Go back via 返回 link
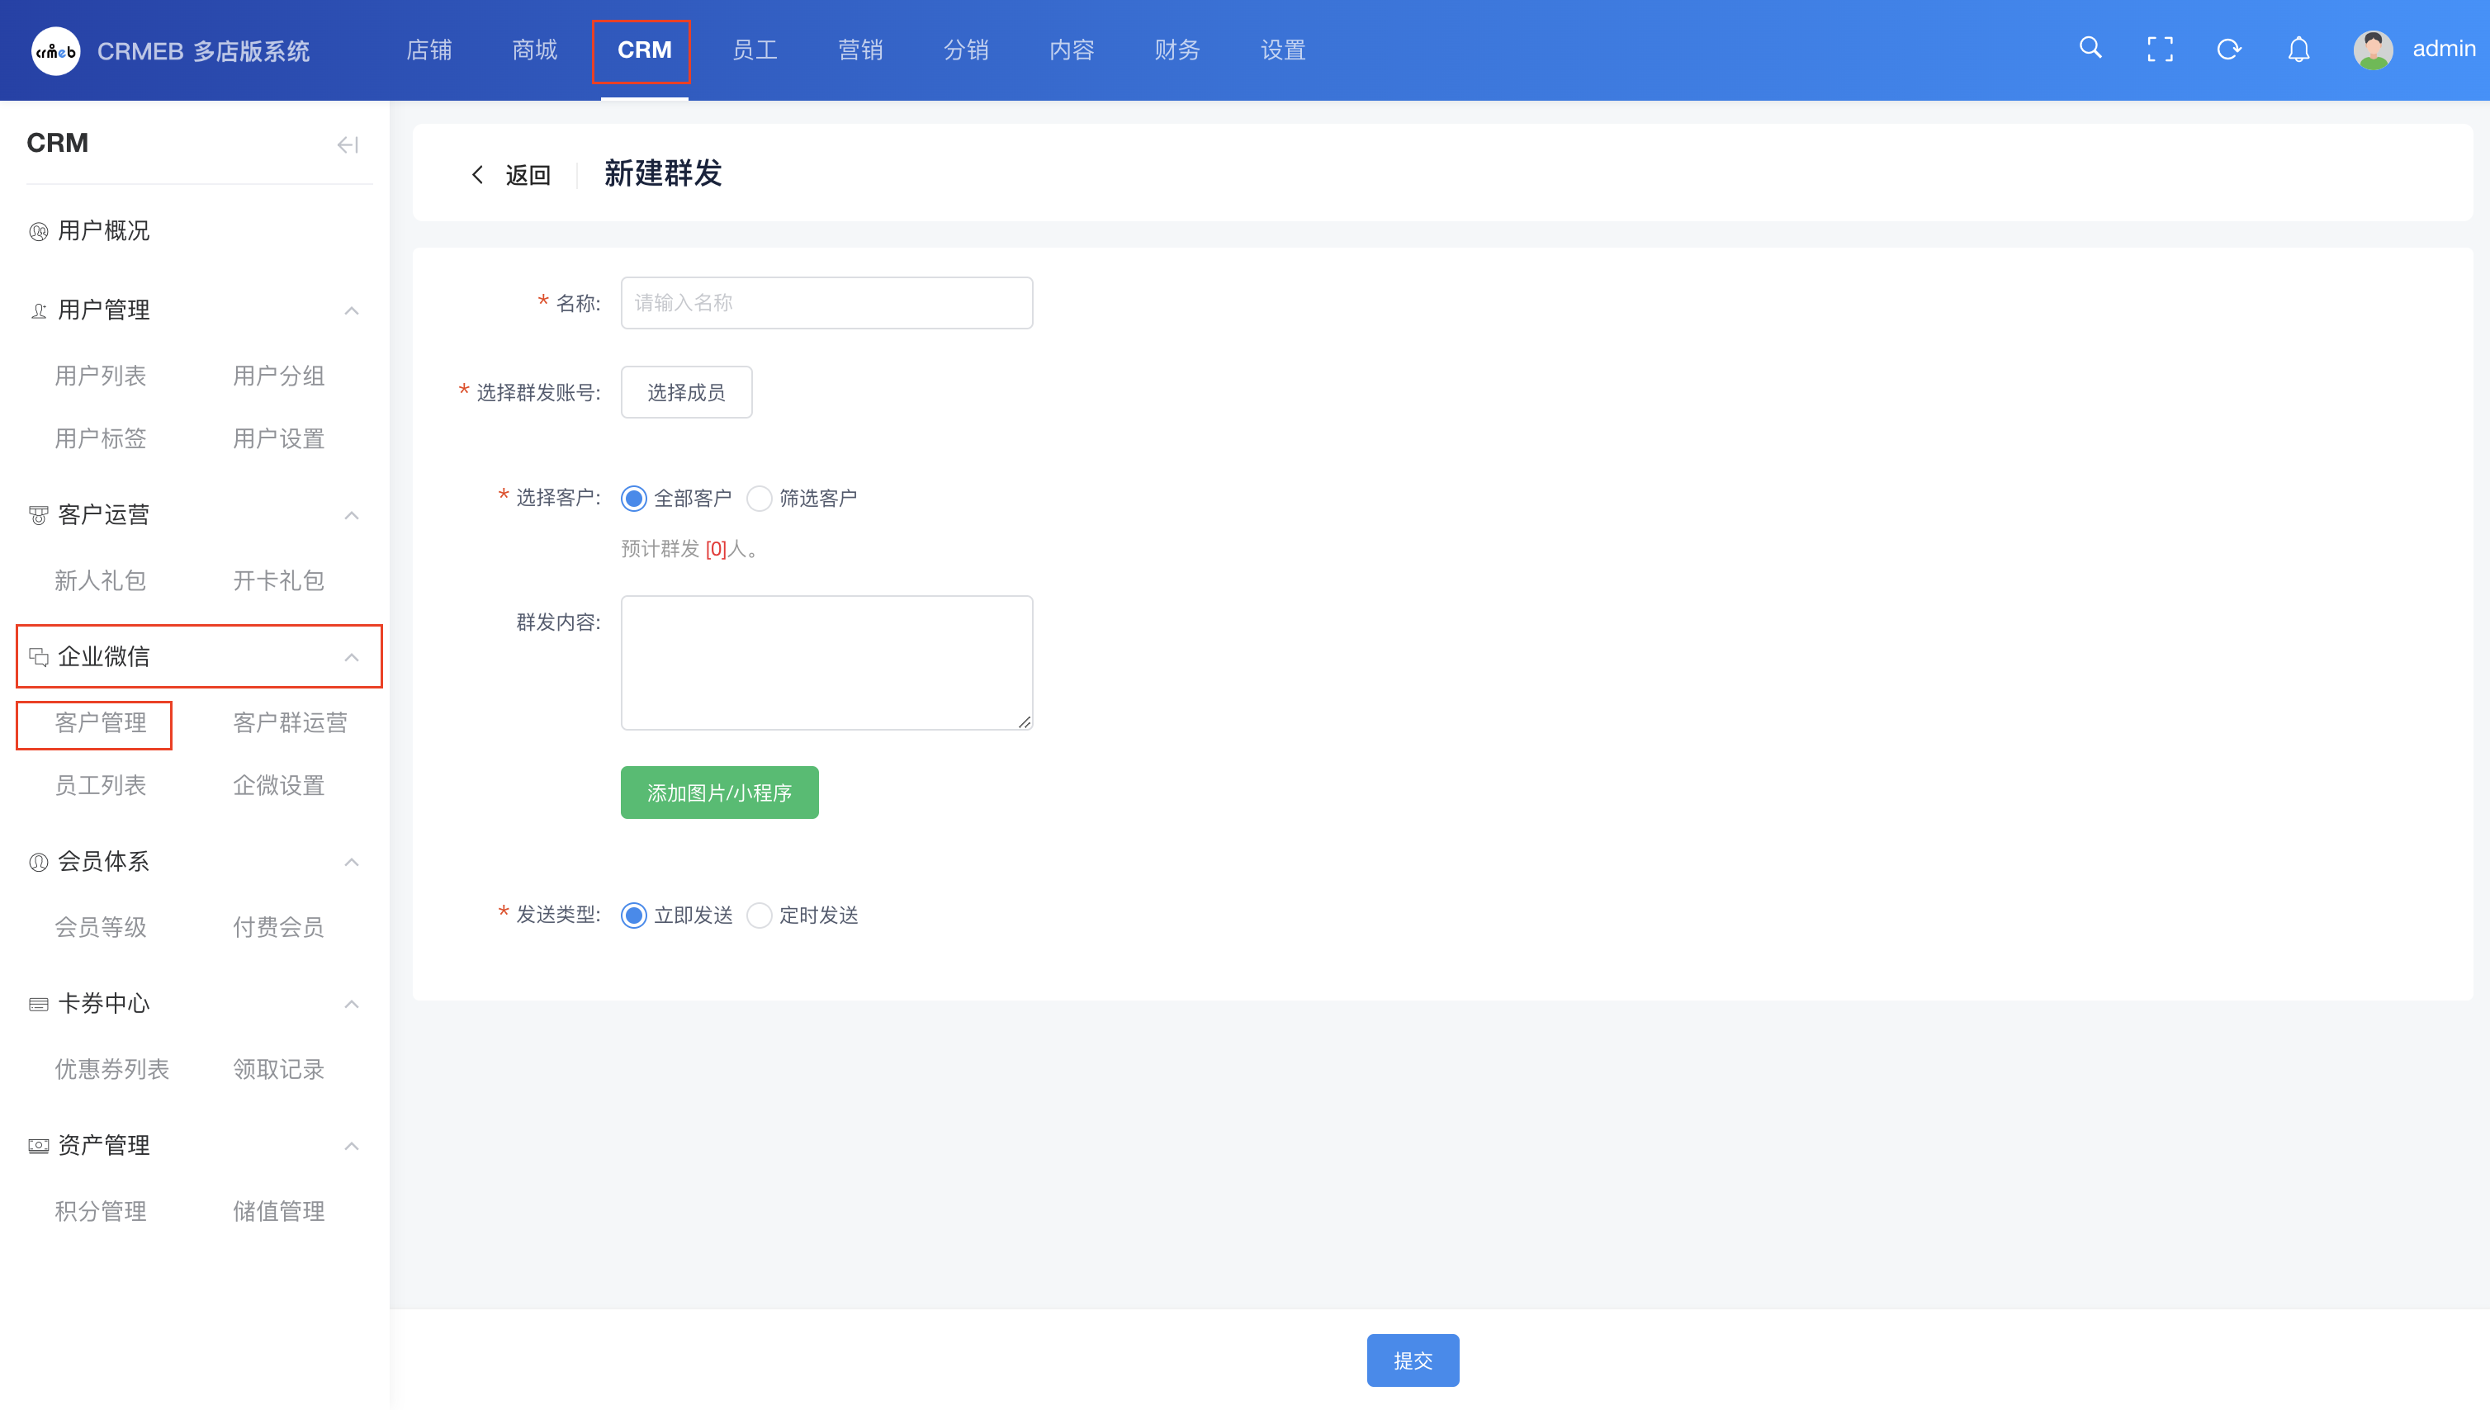This screenshot has width=2490, height=1410. tap(528, 175)
